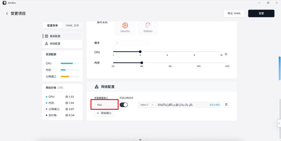This screenshot has height=141, width=281.
Task: Maximize the DevBox window
Action: (x=268, y=3)
